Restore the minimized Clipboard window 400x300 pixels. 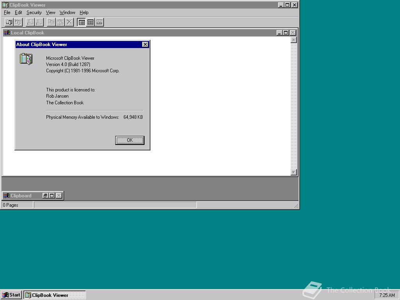(x=45, y=196)
